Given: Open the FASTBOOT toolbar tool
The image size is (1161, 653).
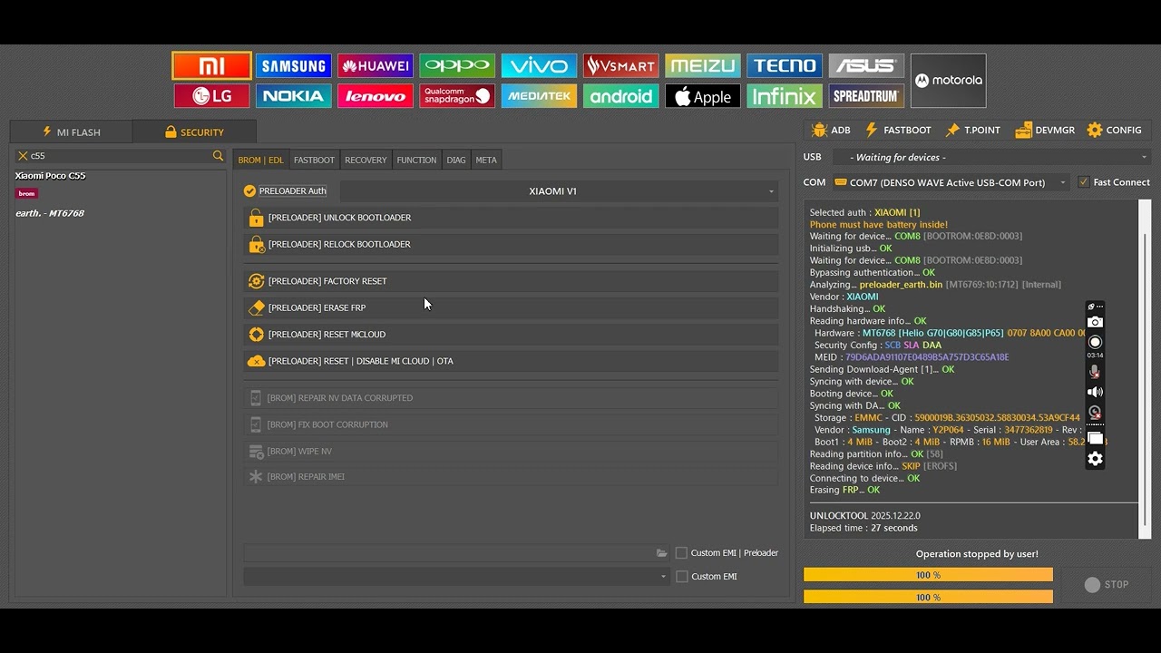Looking at the screenshot, I should (897, 131).
